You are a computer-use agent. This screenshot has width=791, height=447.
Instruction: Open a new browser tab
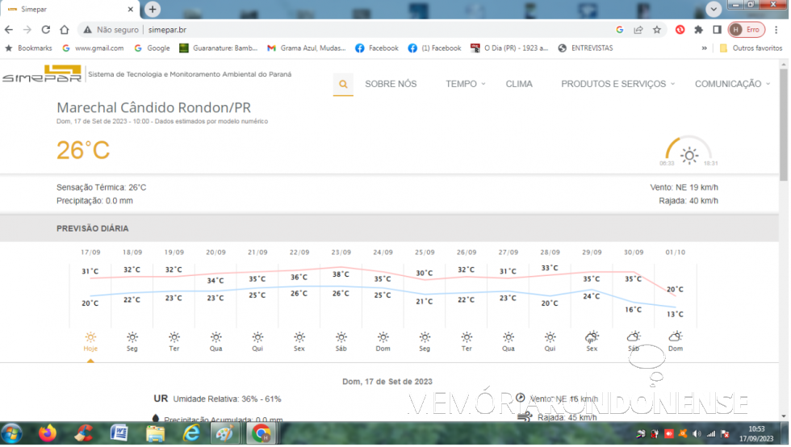click(152, 9)
